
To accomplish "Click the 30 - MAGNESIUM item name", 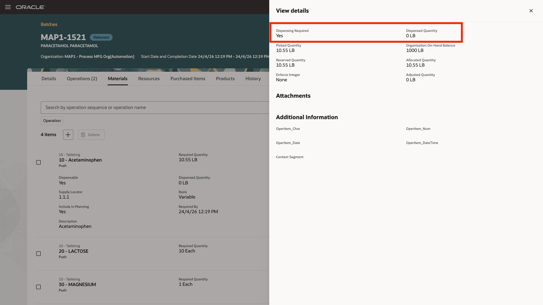I will point(77,284).
